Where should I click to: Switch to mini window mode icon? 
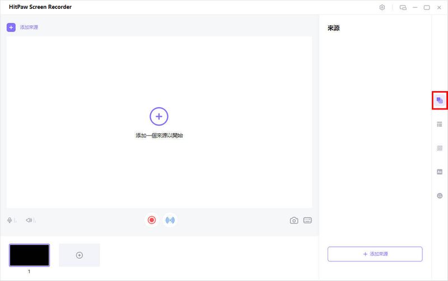403,8
